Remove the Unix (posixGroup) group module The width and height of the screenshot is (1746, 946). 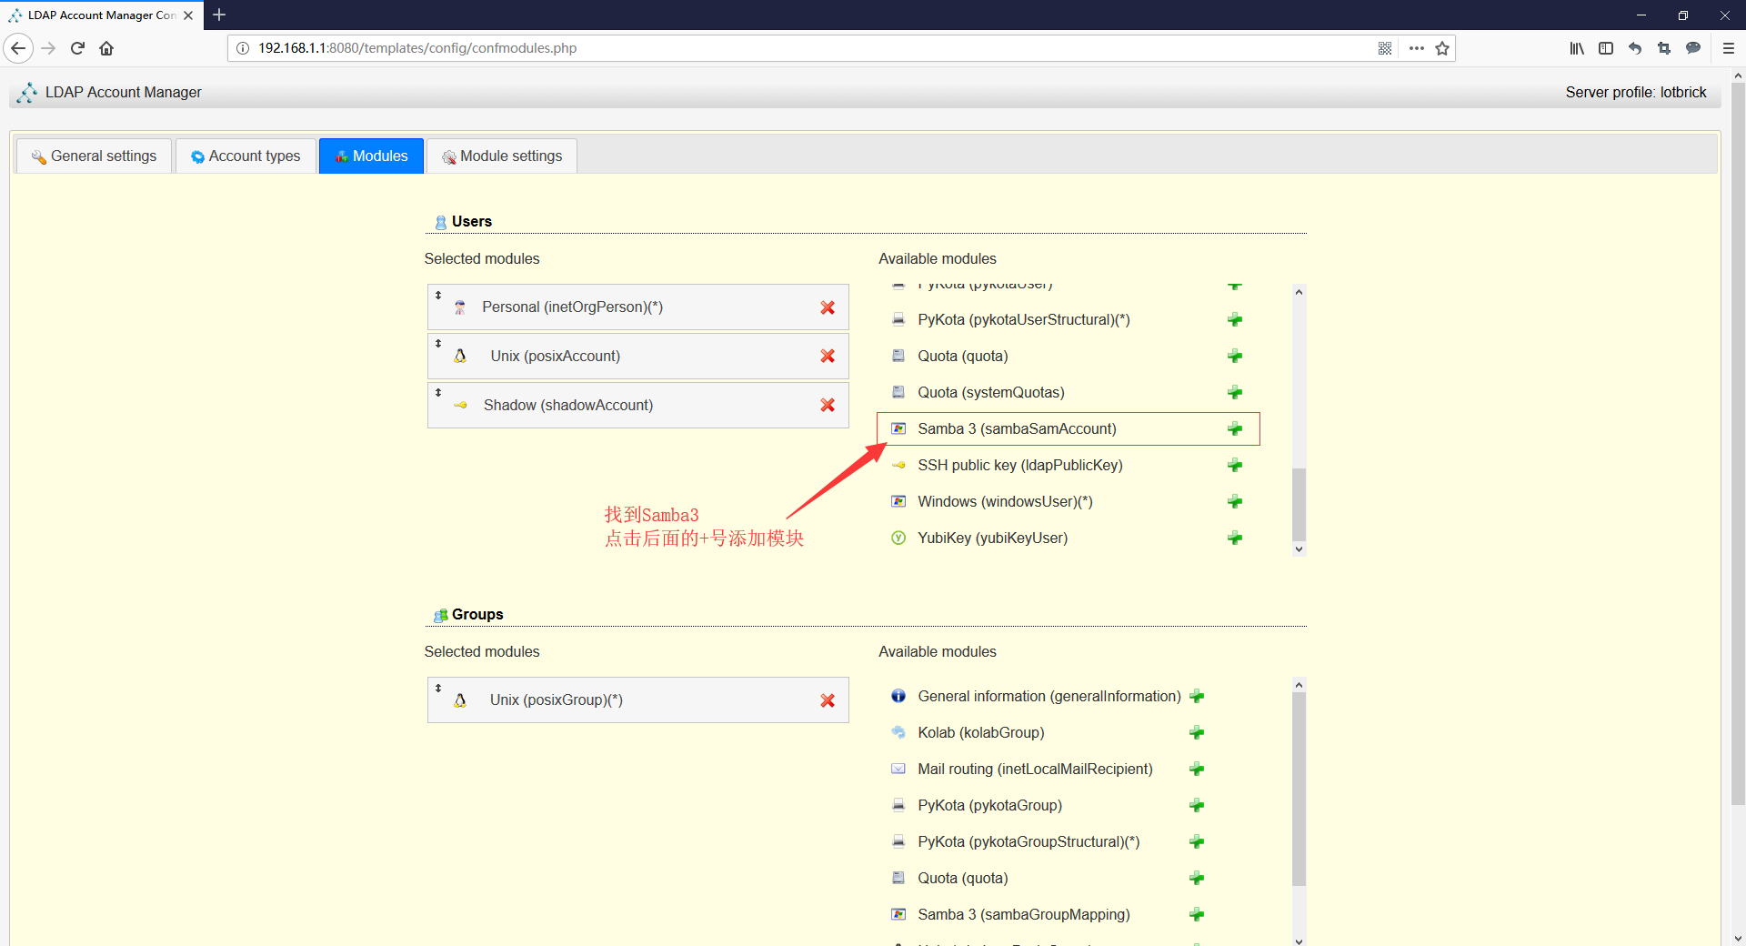[x=828, y=700]
